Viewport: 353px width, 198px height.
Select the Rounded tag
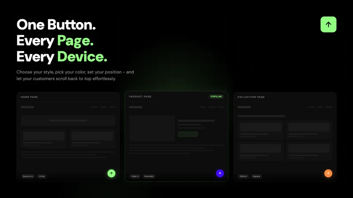click(x=149, y=176)
